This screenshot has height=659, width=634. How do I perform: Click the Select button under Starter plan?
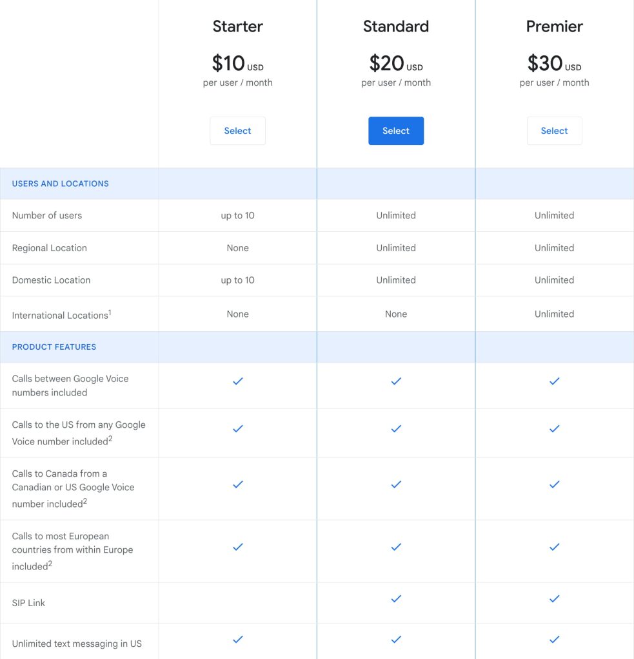coord(237,131)
